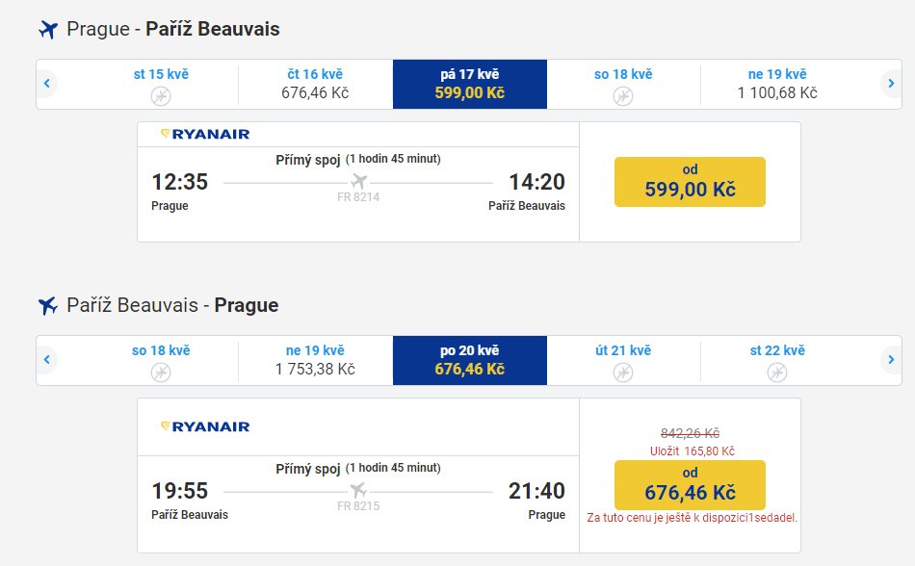Click next dates arrow for return flight
Viewport: 915px width, 566px height.
coord(892,360)
